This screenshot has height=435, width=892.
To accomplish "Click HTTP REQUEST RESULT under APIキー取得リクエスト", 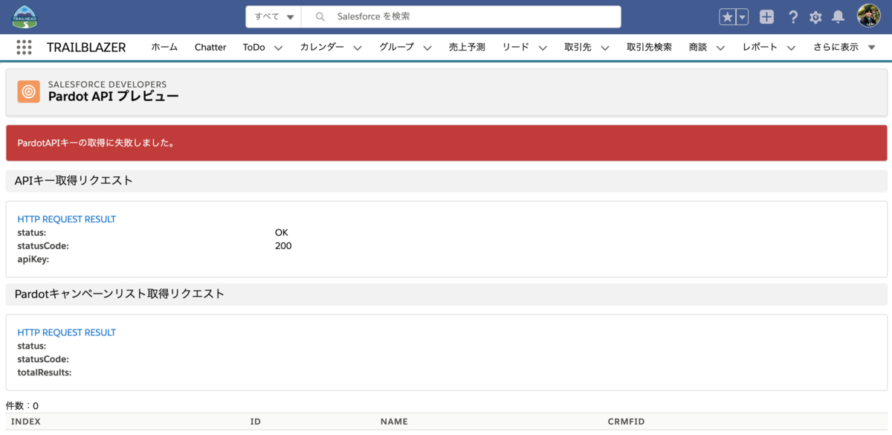I will tap(66, 219).
